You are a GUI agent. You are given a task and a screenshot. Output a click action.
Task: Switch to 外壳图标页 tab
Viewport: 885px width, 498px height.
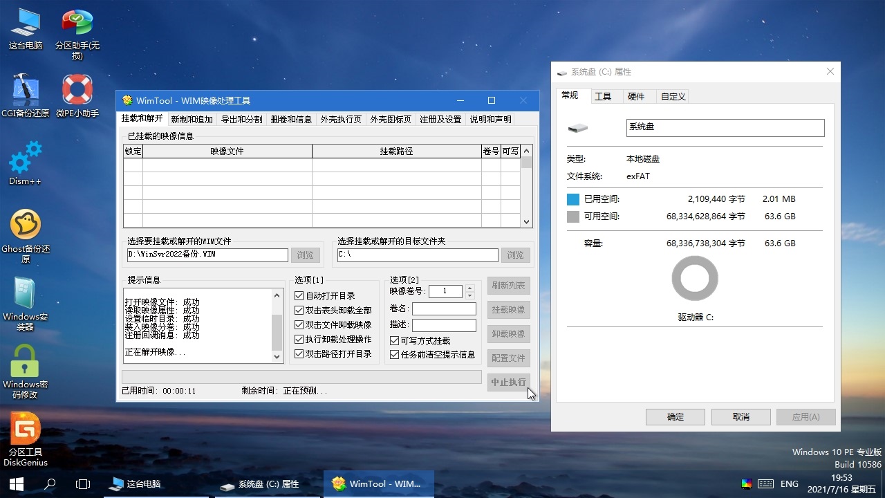click(391, 119)
